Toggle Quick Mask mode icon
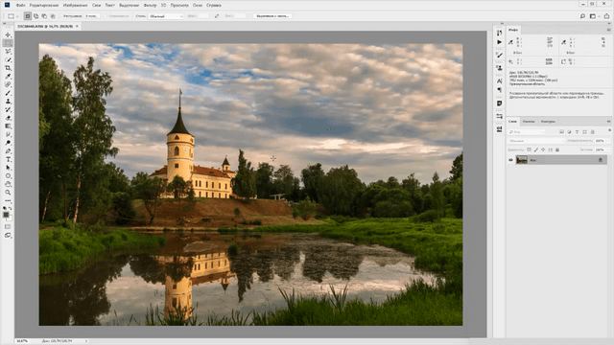This screenshot has width=614, height=345. pyautogui.click(x=8, y=227)
